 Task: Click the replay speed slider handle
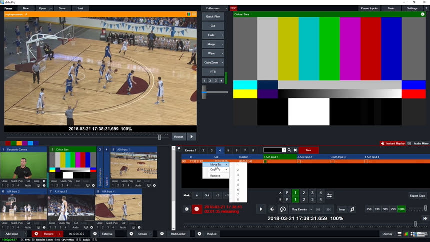tap(425, 208)
